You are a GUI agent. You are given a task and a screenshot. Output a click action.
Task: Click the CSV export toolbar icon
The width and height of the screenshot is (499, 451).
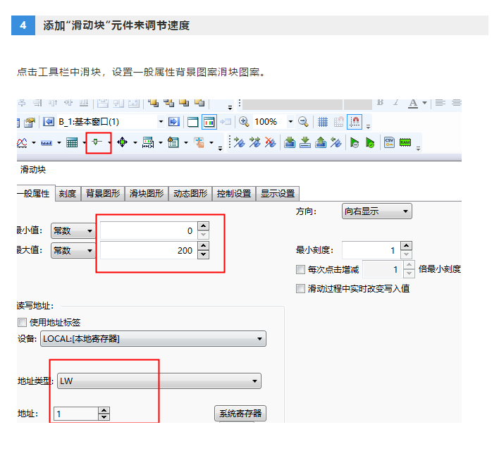click(389, 142)
